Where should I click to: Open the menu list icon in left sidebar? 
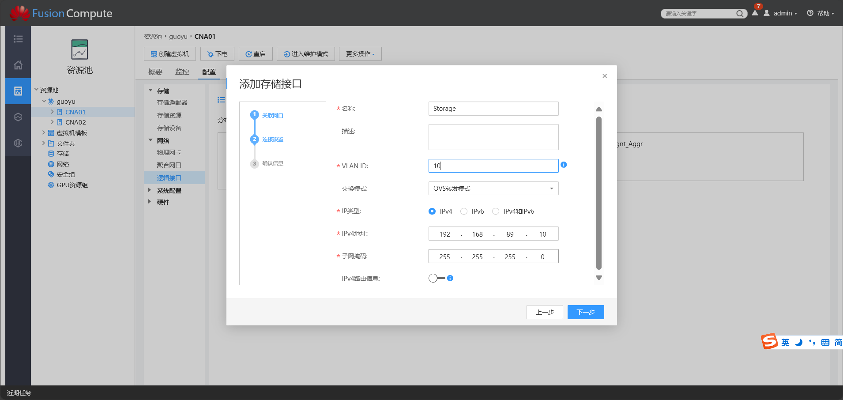pos(18,39)
